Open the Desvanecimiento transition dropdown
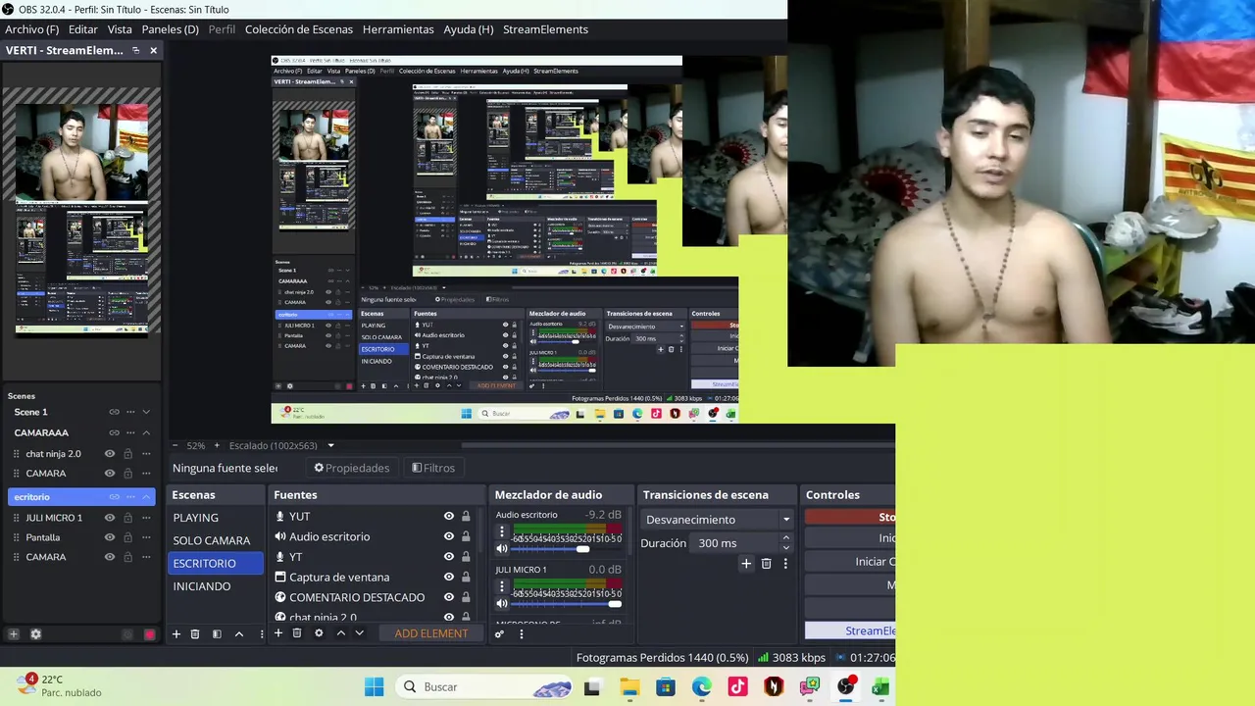 (717, 520)
